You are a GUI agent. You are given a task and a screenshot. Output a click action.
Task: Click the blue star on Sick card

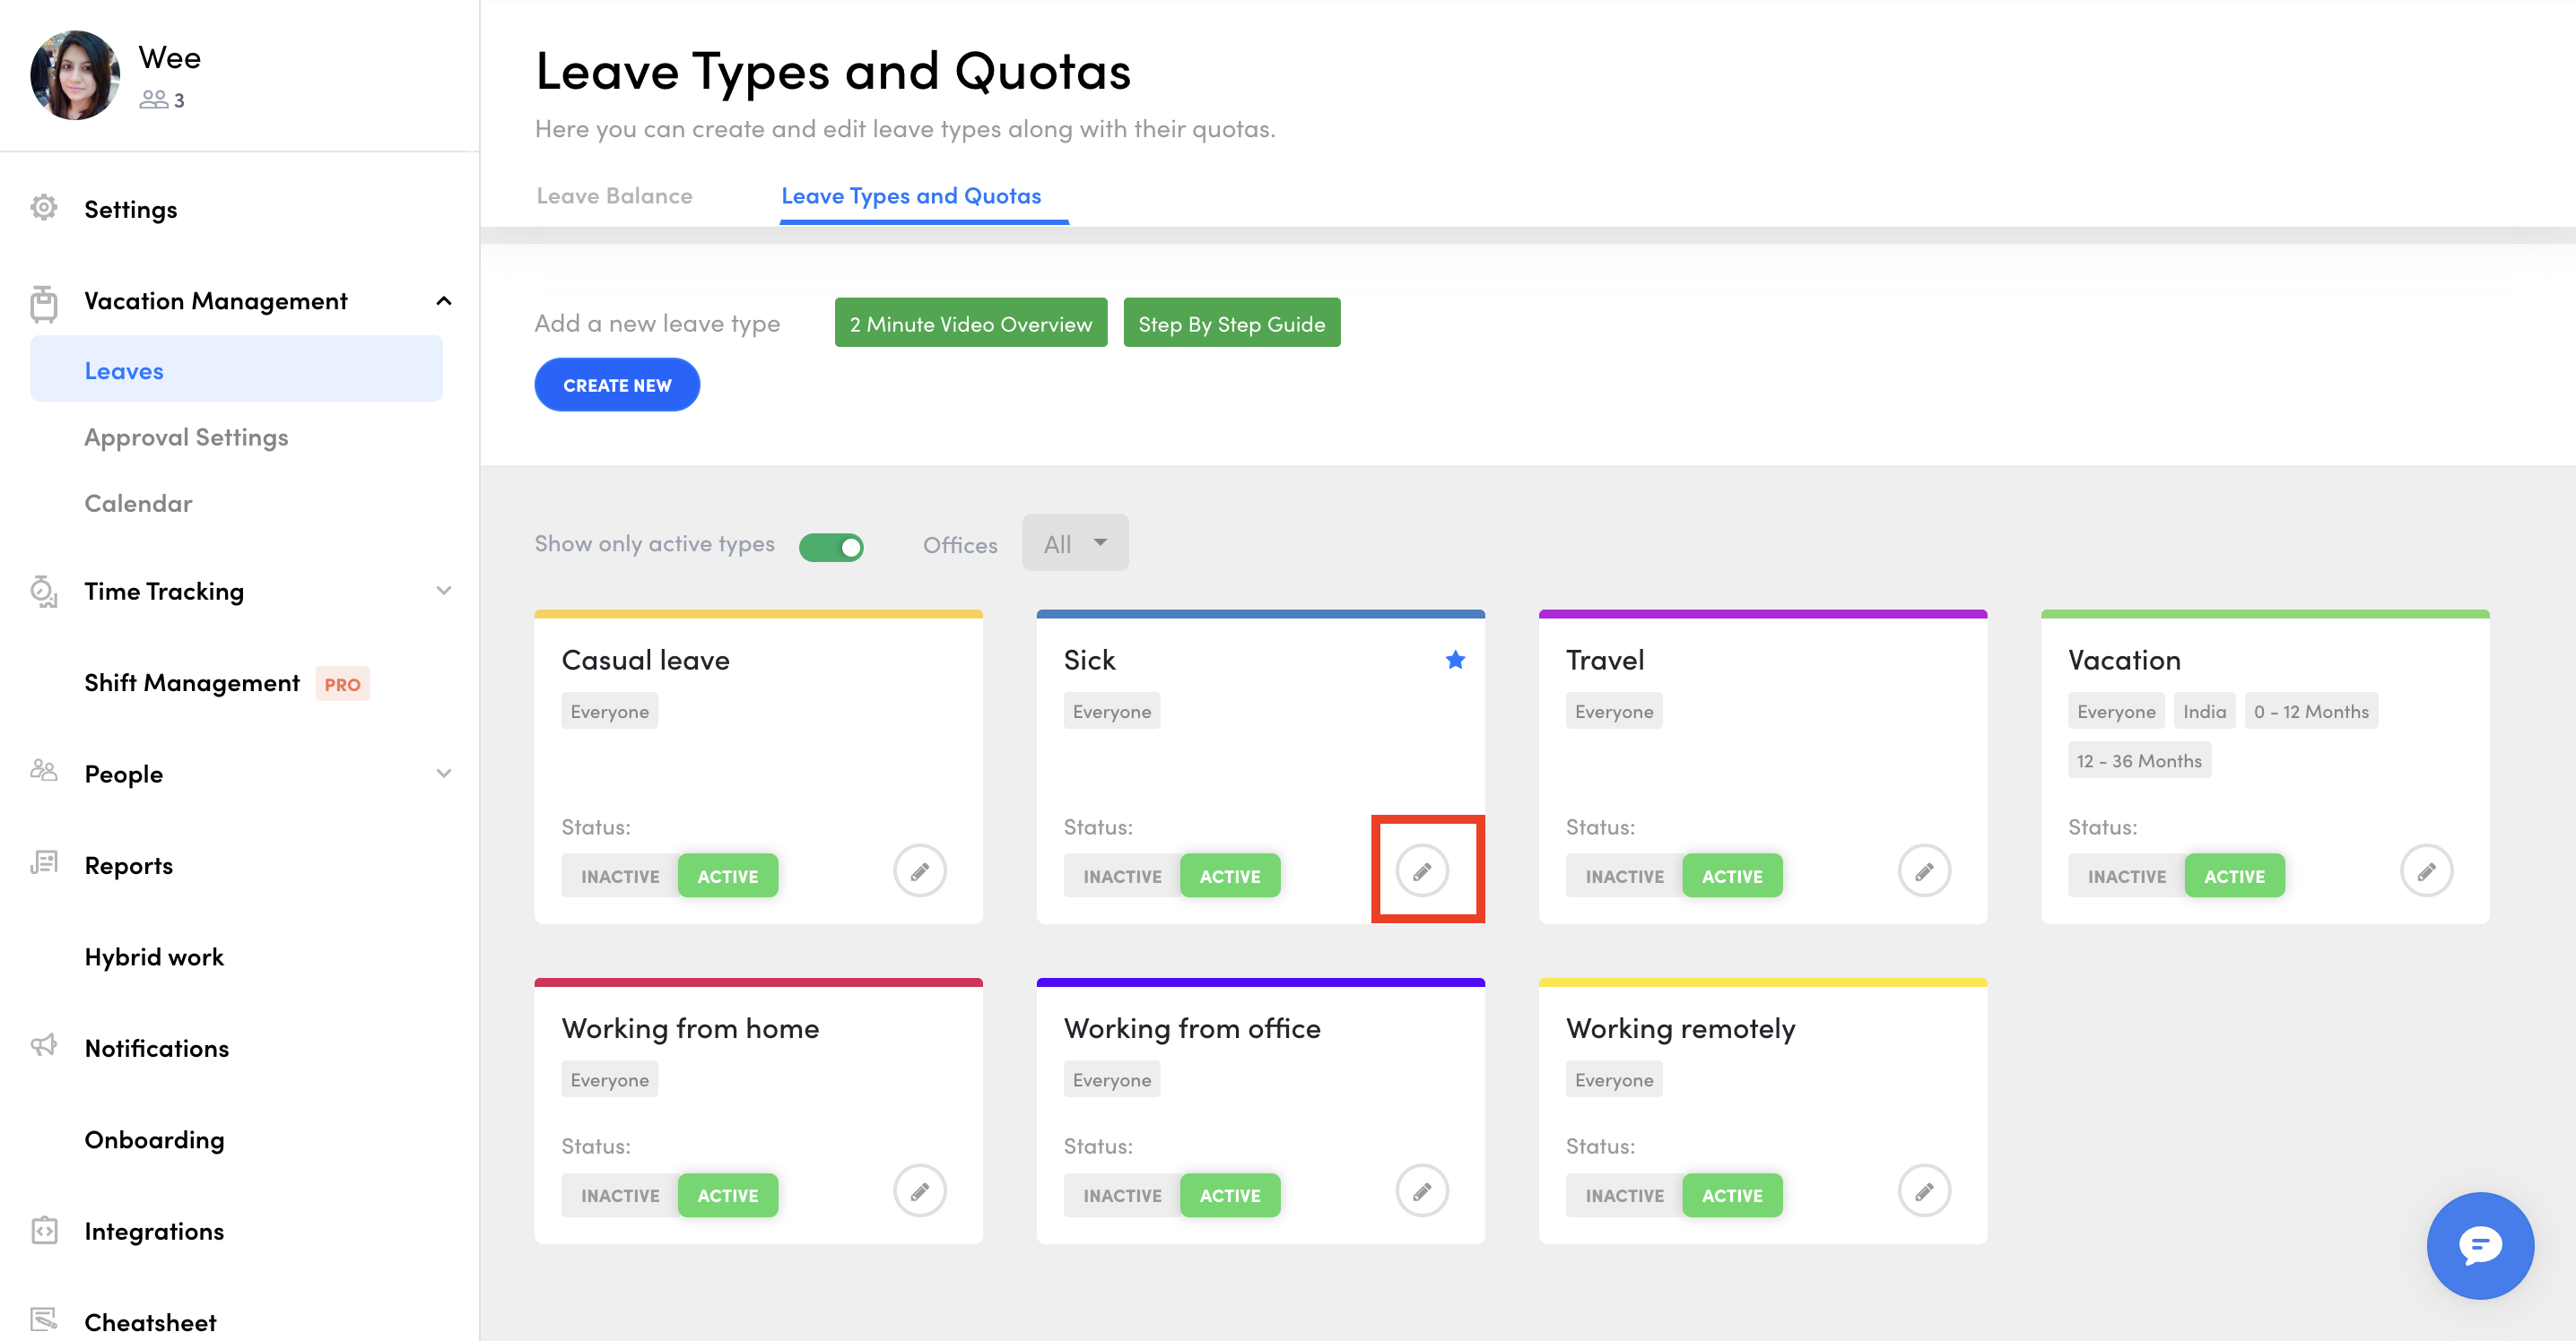coord(1455,660)
